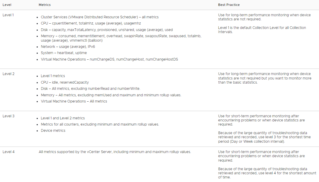The image size is (319, 182).
Task: Click the Cluster Services all metrics bullet
Action: pos(100,17)
